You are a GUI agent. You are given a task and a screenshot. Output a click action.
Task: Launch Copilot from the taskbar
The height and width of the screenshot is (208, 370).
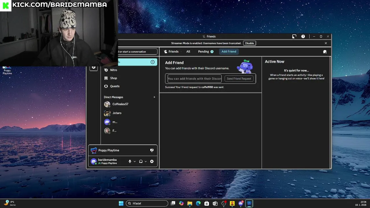[181, 203]
